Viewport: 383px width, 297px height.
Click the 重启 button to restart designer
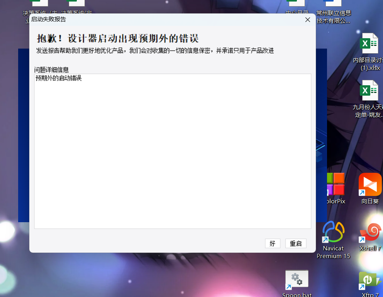[x=296, y=243]
